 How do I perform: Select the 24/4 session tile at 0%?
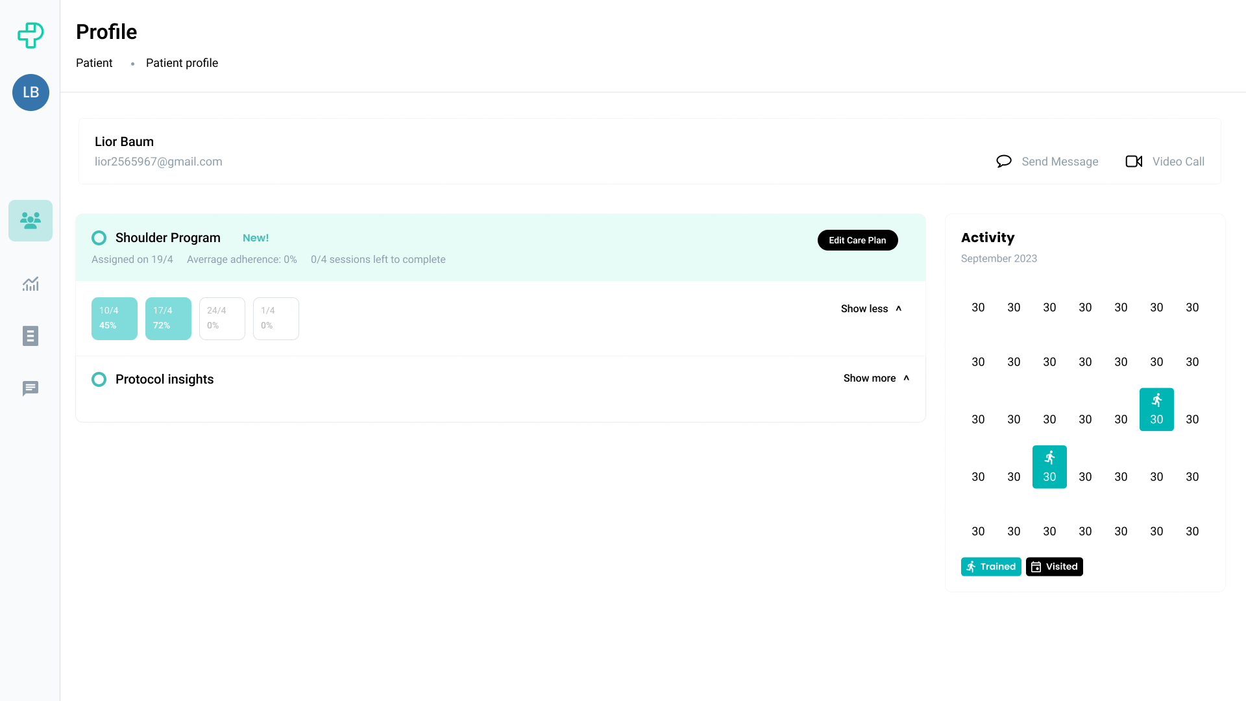click(222, 318)
